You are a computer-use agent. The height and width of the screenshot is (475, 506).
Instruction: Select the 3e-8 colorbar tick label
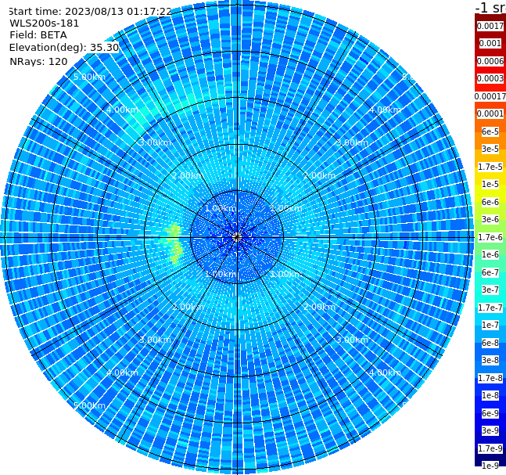(x=490, y=360)
